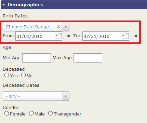Focus the Min Age input box
147x123 pixels.
pyautogui.click(x=37, y=58)
